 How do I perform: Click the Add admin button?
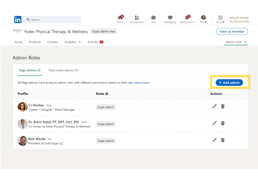click(x=229, y=82)
